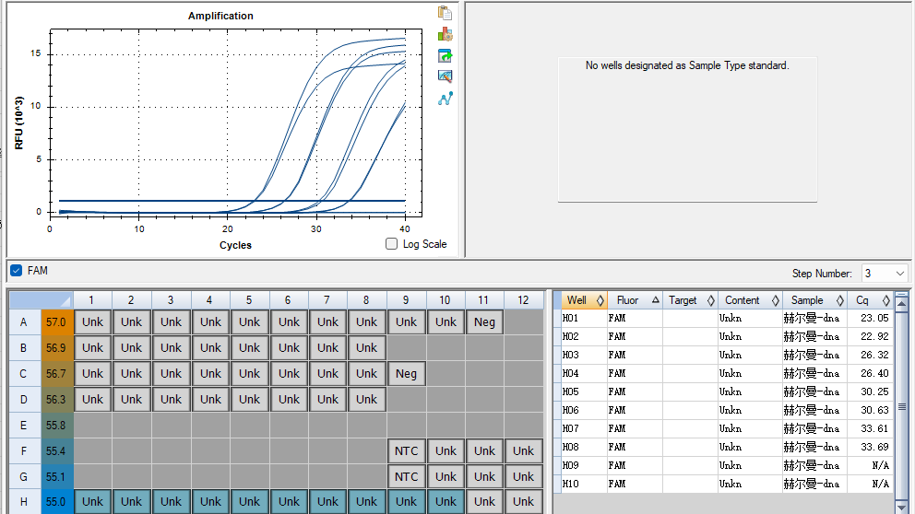Select plate row H header
Viewport: 915px width, 514px height.
click(24, 502)
